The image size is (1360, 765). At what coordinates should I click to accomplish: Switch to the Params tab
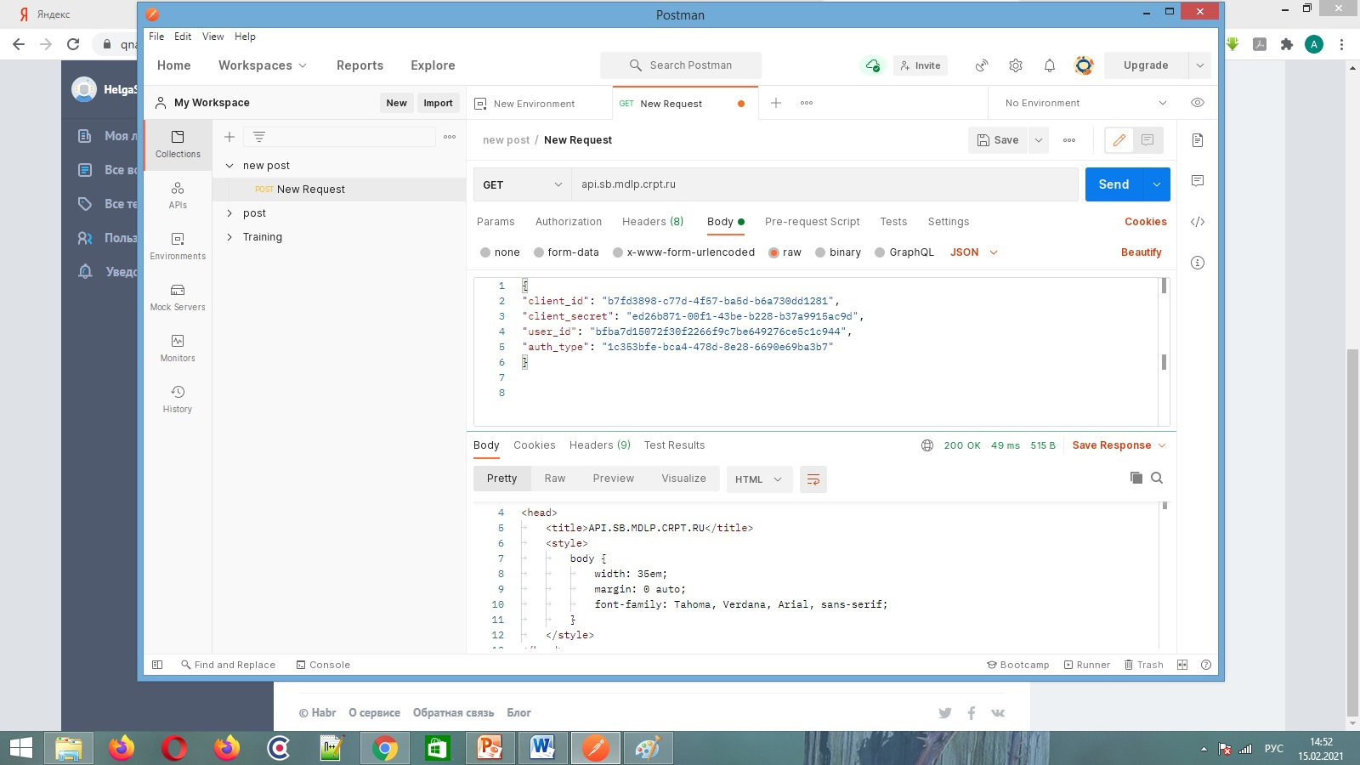[496, 222]
